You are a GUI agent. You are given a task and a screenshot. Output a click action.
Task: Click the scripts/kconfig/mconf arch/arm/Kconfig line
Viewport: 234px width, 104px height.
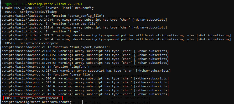click(x=37, y=102)
